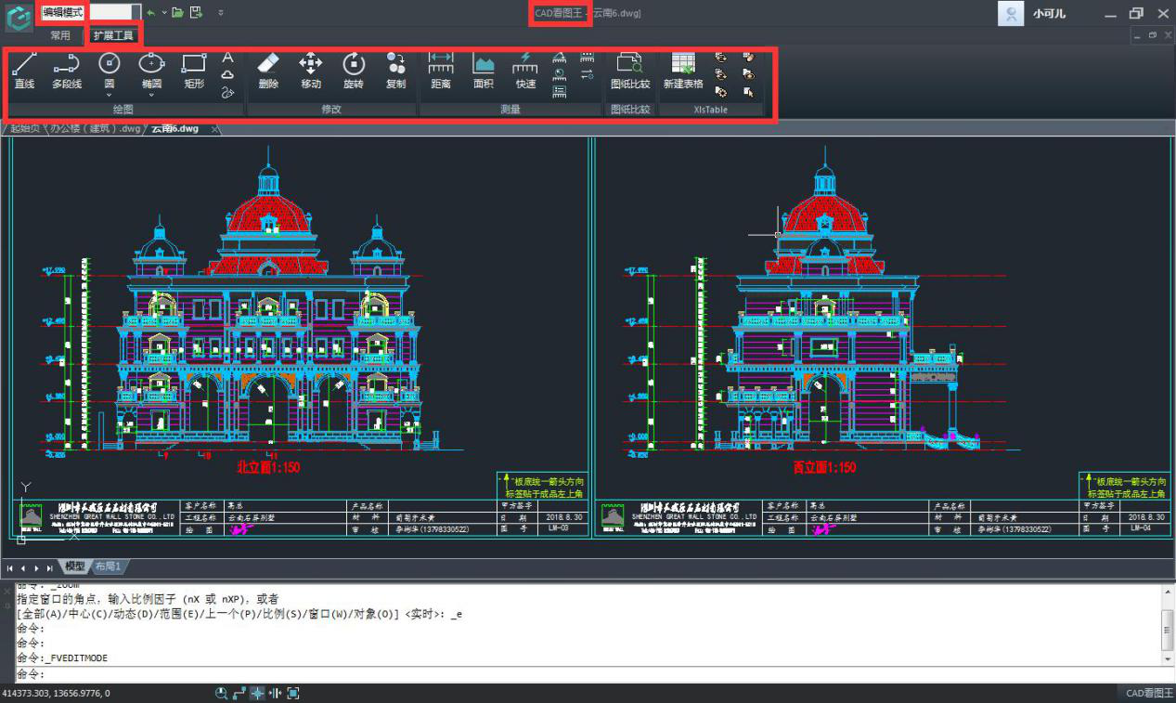Screen dimensions: 1176x703
Task: Click the 复制 (Copy) tool
Action: pos(395,71)
